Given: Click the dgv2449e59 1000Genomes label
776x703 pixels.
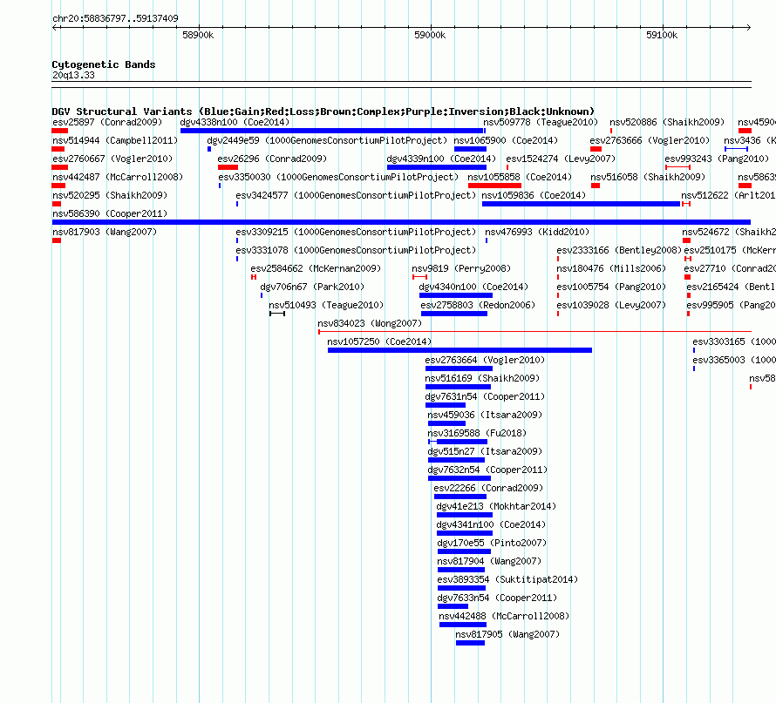Looking at the screenshot, I should pos(327,140).
